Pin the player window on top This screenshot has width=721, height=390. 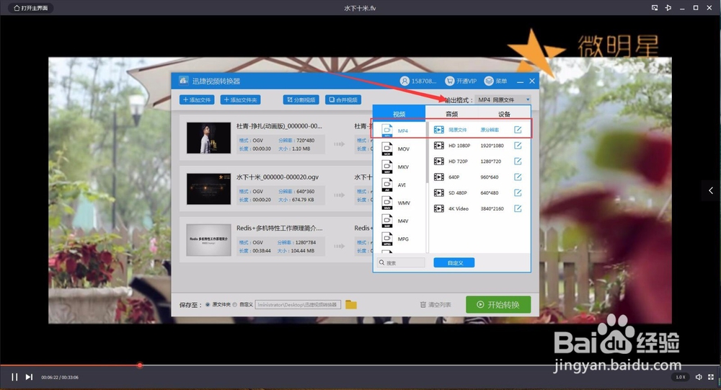tap(668, 8)
